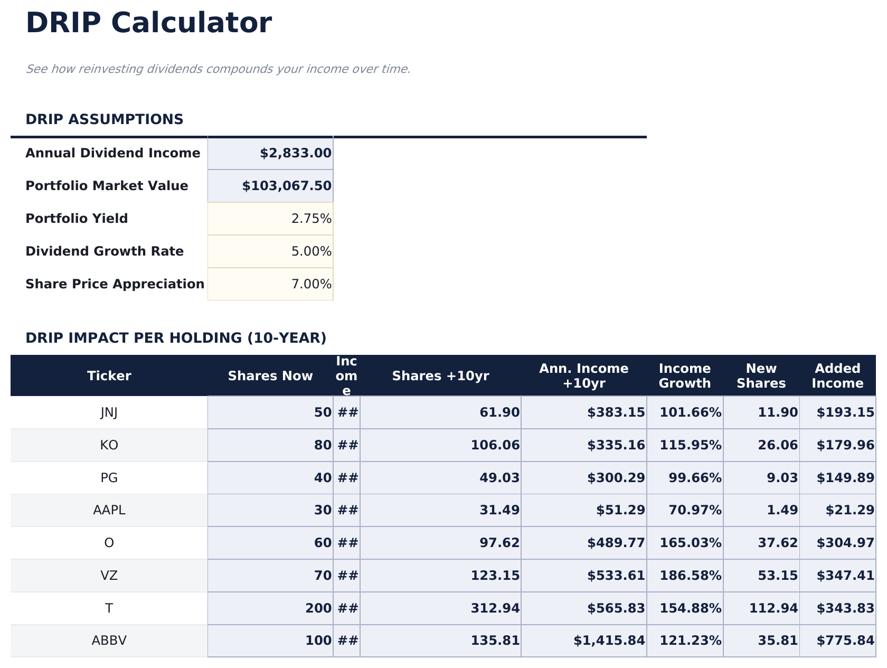Select the truncated Income column header

click(x=347, y=375)
